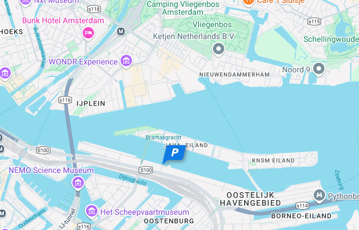
Task: Select the s114 road shield near Borneo-Eiland
Action: (302, 206)
